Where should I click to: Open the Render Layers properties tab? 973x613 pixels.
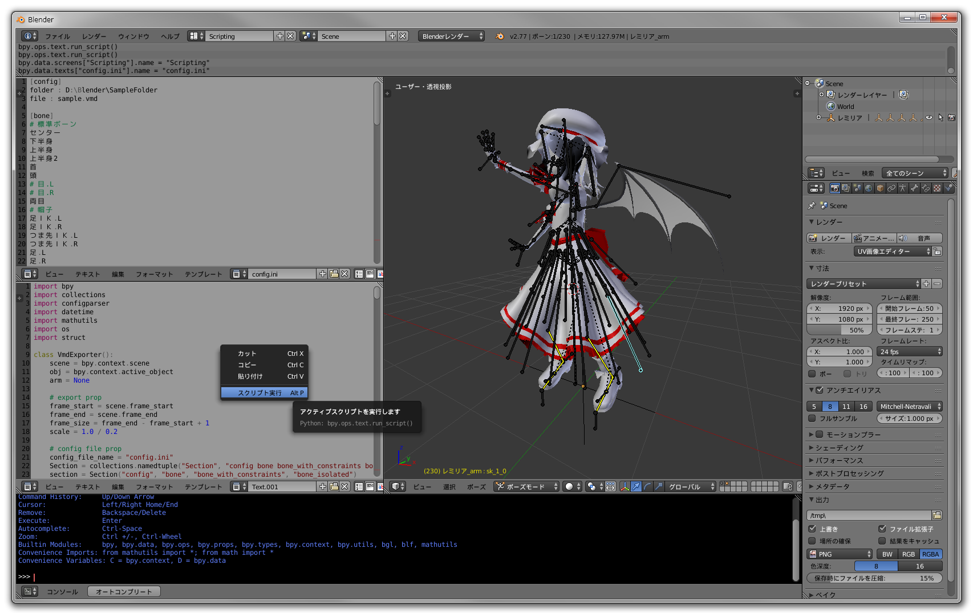coord(846,188)
